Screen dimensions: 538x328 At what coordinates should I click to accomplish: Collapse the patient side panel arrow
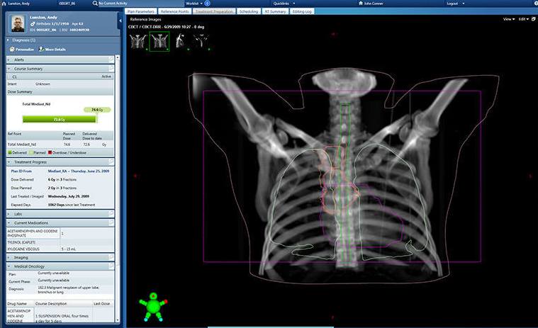coord(120,21)
